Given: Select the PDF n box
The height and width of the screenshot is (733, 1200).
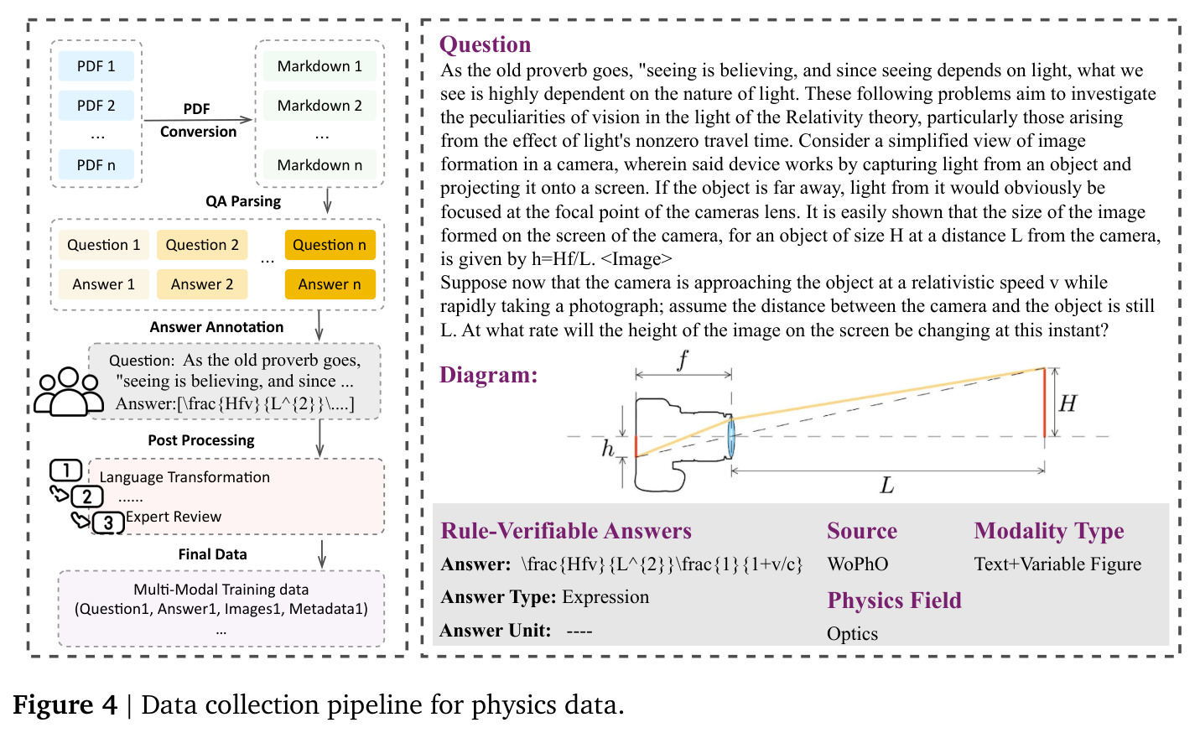Looking at the screenshot, I should tap(96, 165).
